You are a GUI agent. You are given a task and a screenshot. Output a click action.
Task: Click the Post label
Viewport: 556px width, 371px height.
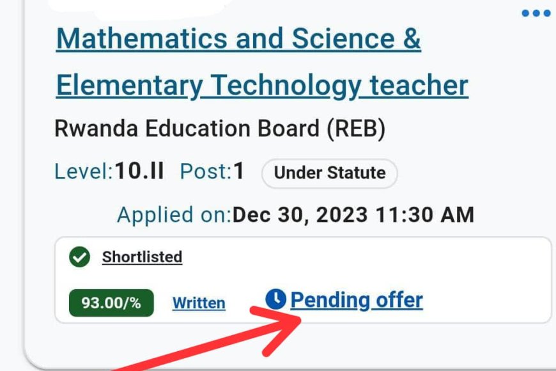(x=205, y=171)
